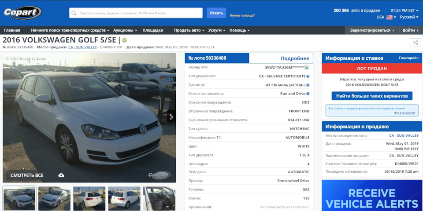Image resolution: width=423 pixels, height=211 pixels.
Task: Select first thumbnail of front-left view
Action: [x=19, y=199]
